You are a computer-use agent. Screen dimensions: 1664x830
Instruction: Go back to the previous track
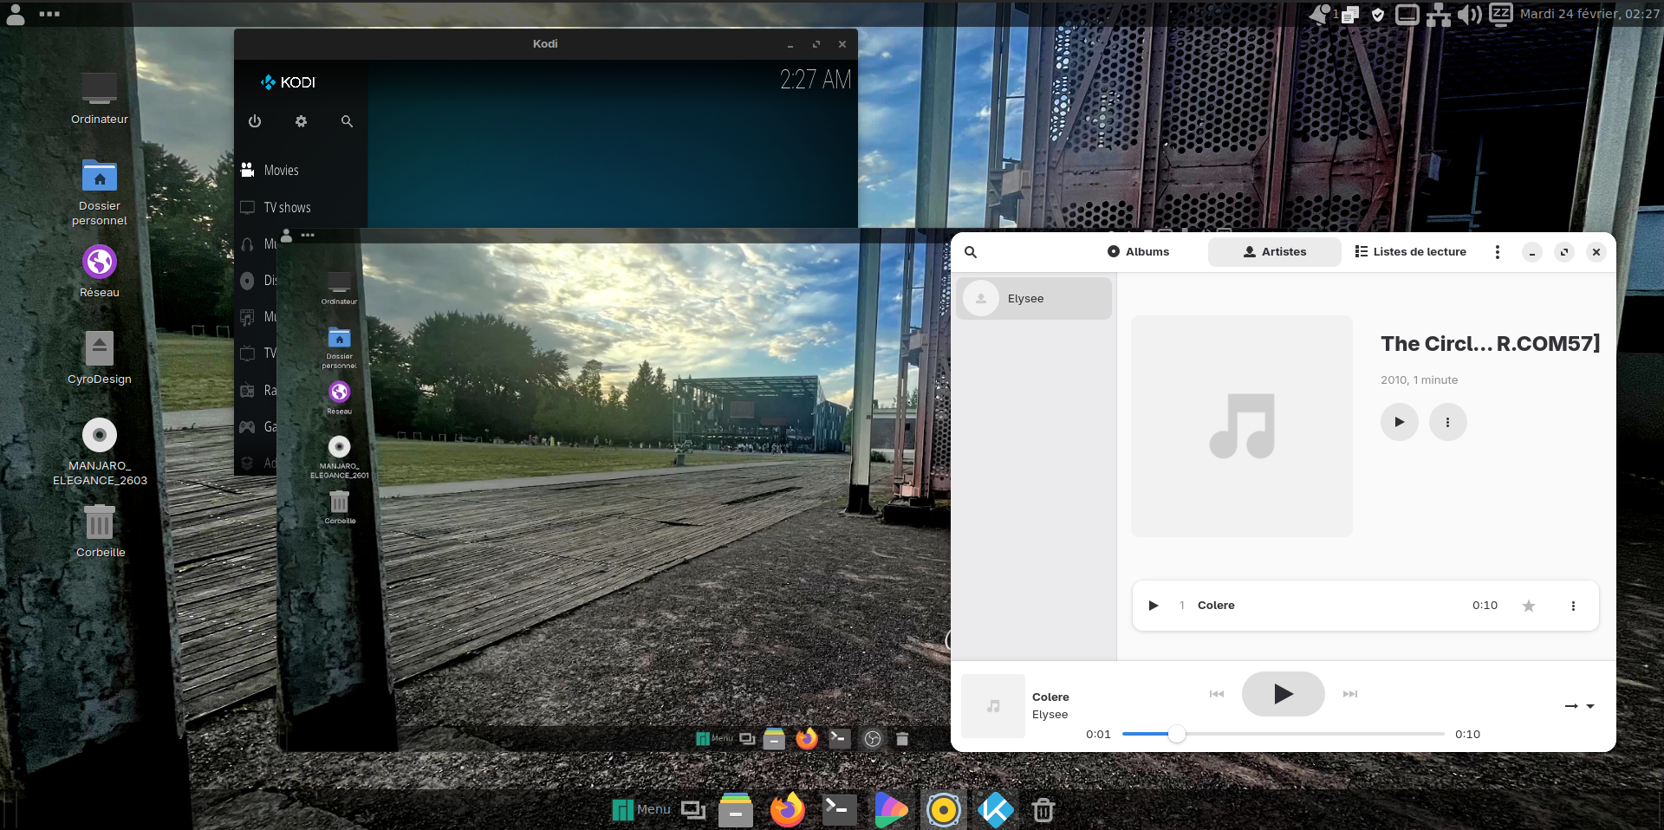tap(1217, 694)
